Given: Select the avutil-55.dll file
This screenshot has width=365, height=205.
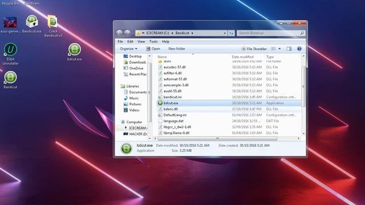Looking at the screenshot, I should click(172, 91).
